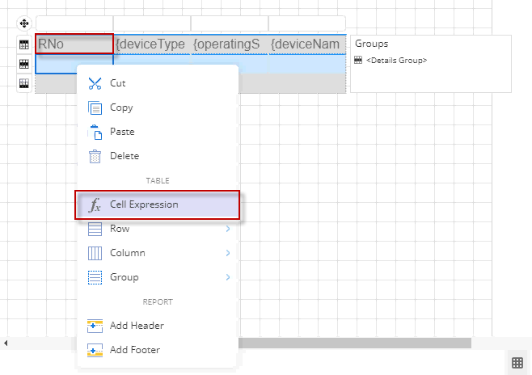Select the column handle above {deviceNam
Viewport: 532px width, 375px height.
pos(307,23)
